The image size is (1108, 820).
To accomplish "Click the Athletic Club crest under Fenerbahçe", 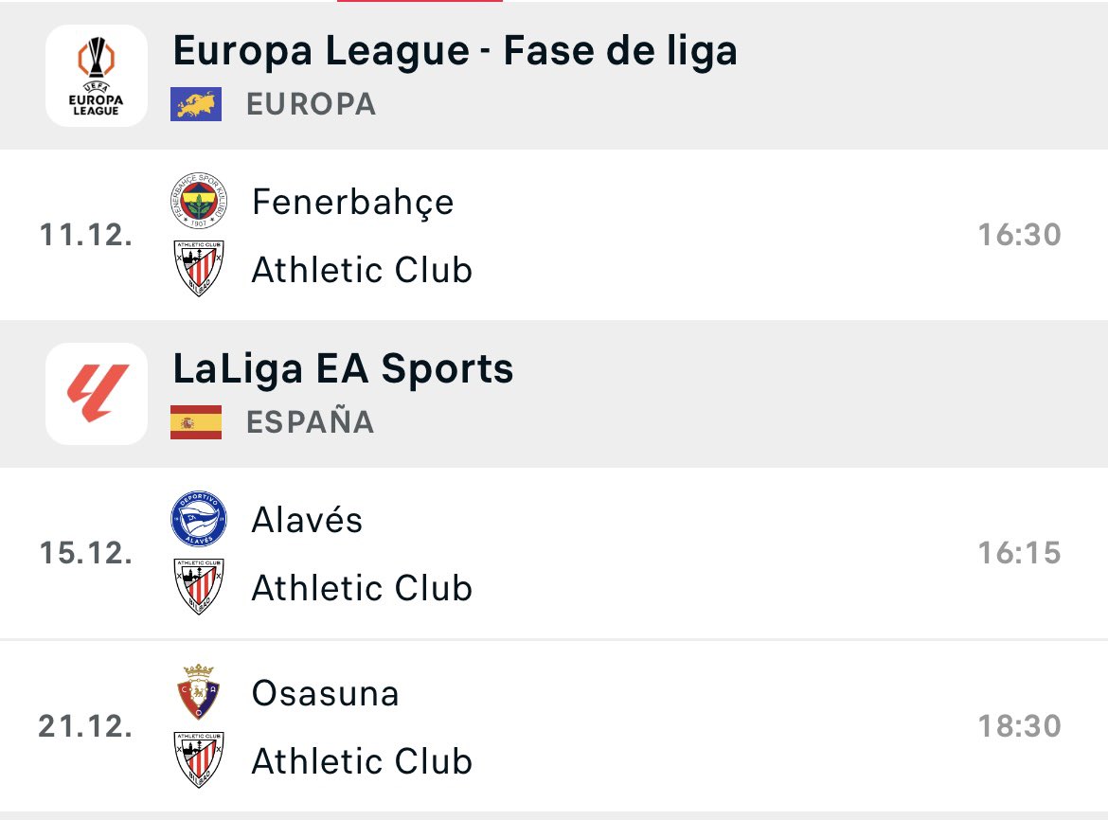I will [199, 268].
